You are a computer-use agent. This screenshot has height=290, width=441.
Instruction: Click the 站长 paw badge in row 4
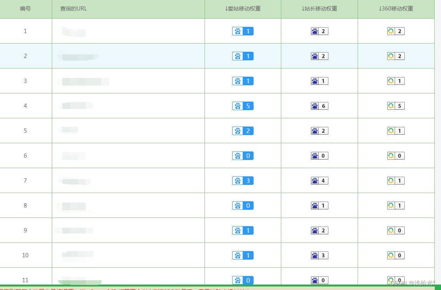pyautogui.click(x=319, y=106)
